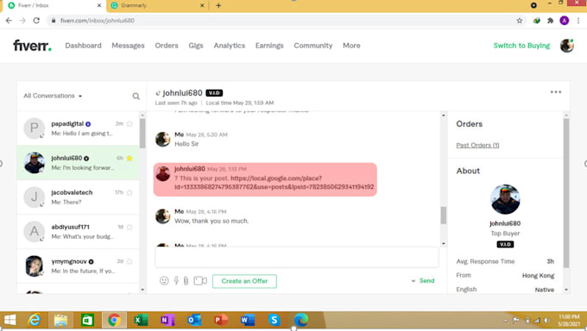
Task: Open the arrow dropdown beside Send
Action: coord(413,281)
